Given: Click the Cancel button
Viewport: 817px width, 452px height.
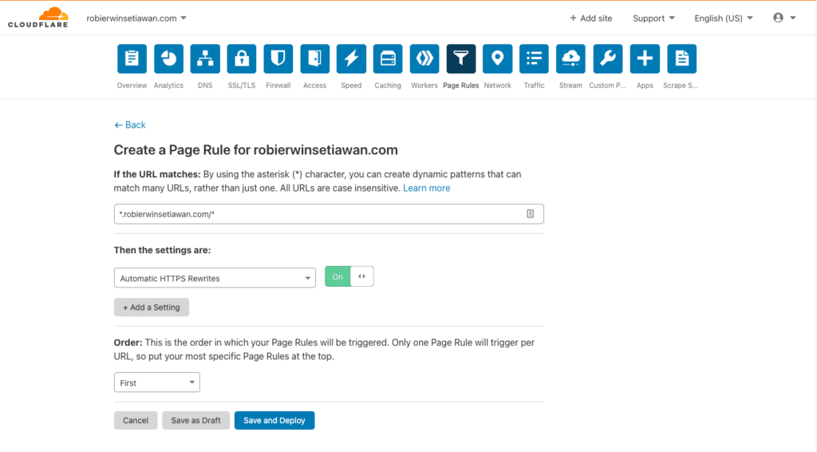Looking at the screenshot, I should click(136, 421).
